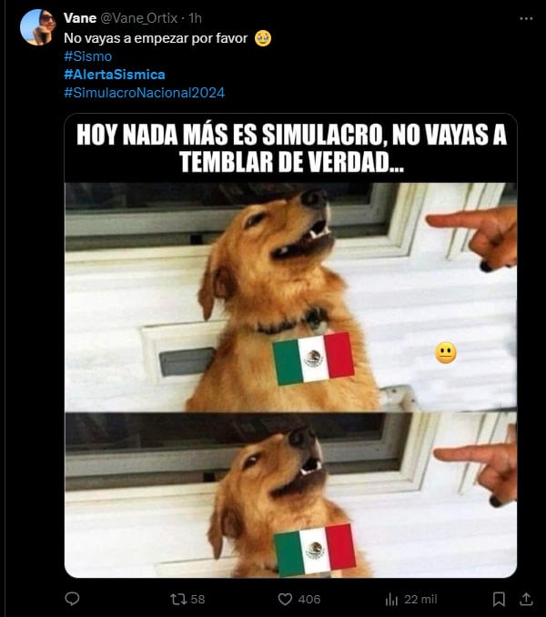
Task: Open the dog meme image in full view
Action: 290,346
